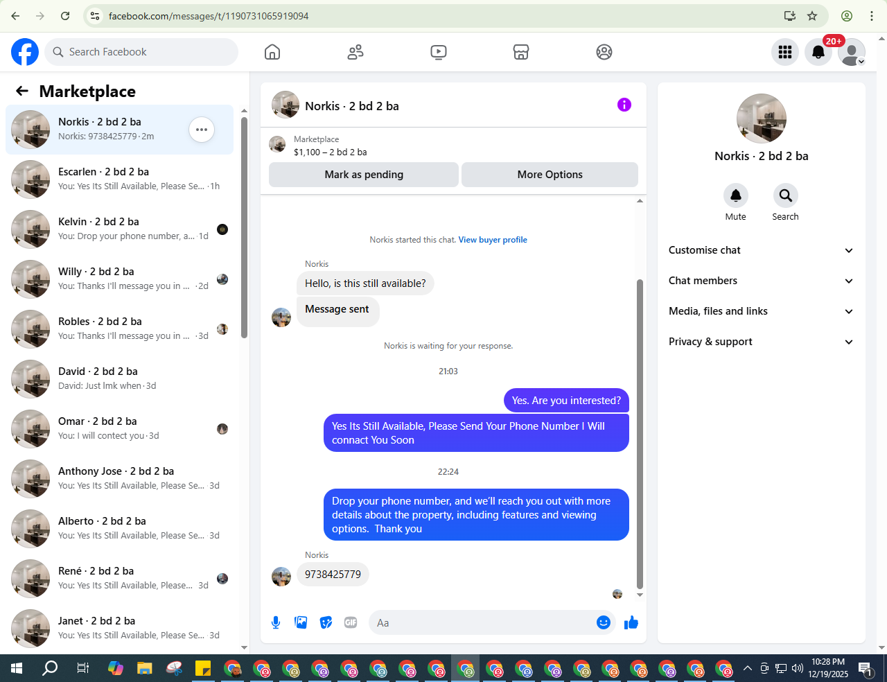Viewport: 887px width, 682px height.
Task: Click the Mark as pending button
Action: pos(364,175)
